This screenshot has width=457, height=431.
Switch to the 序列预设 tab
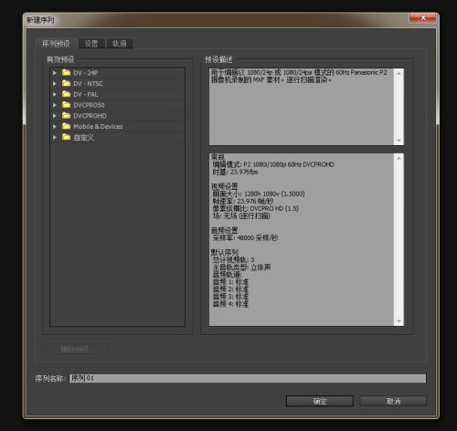tap(56, 44)
